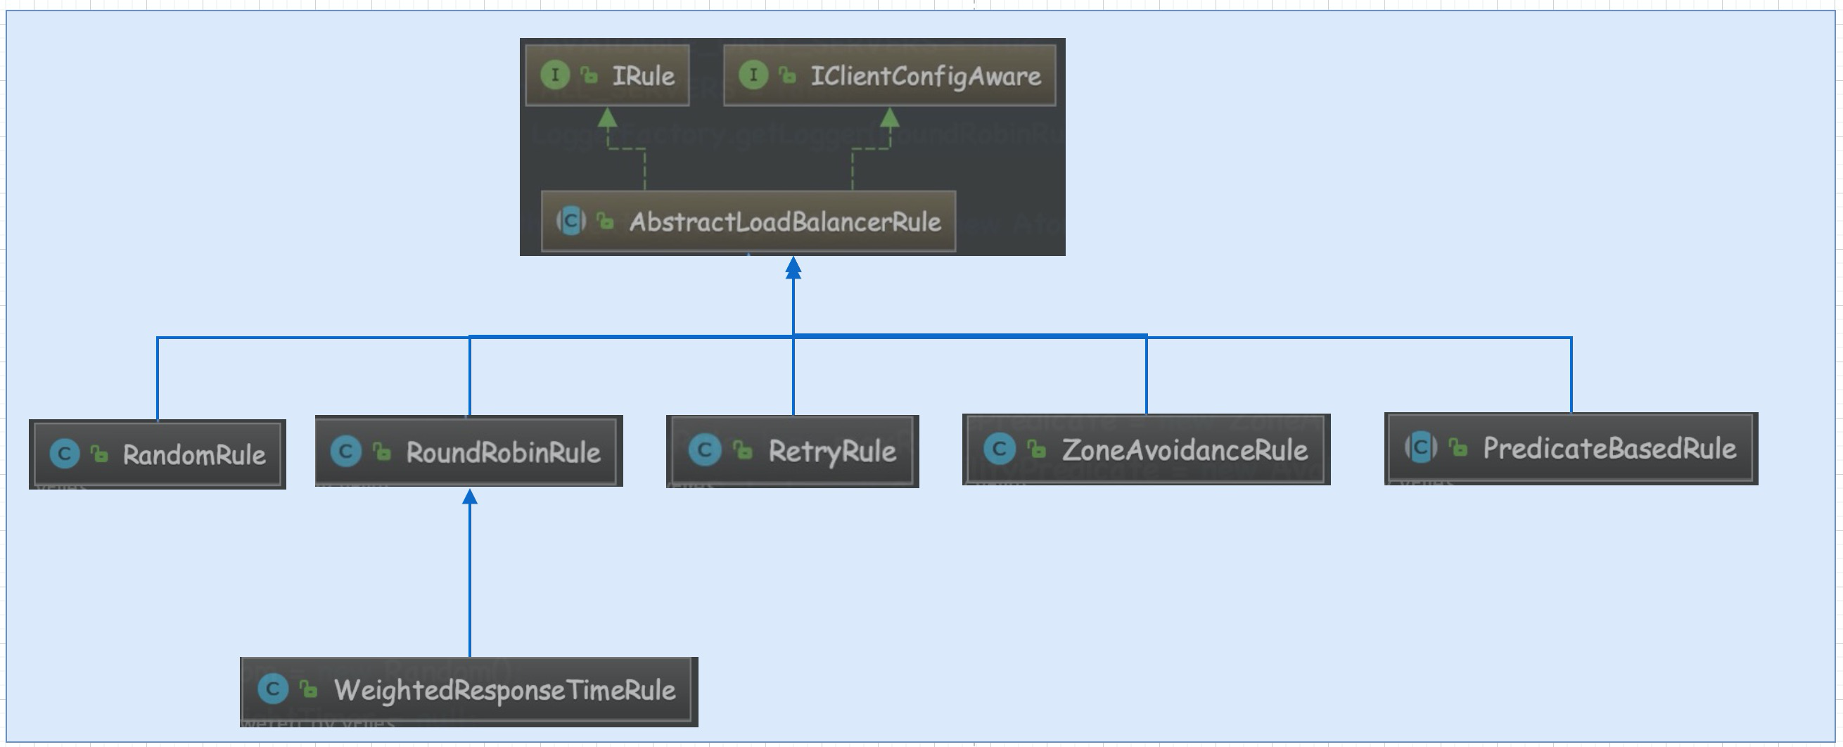The width and height of the screenshot is (1843, 747).
Task: Toggle the green visibility key on RandomRule
Action: pos(99,454)
